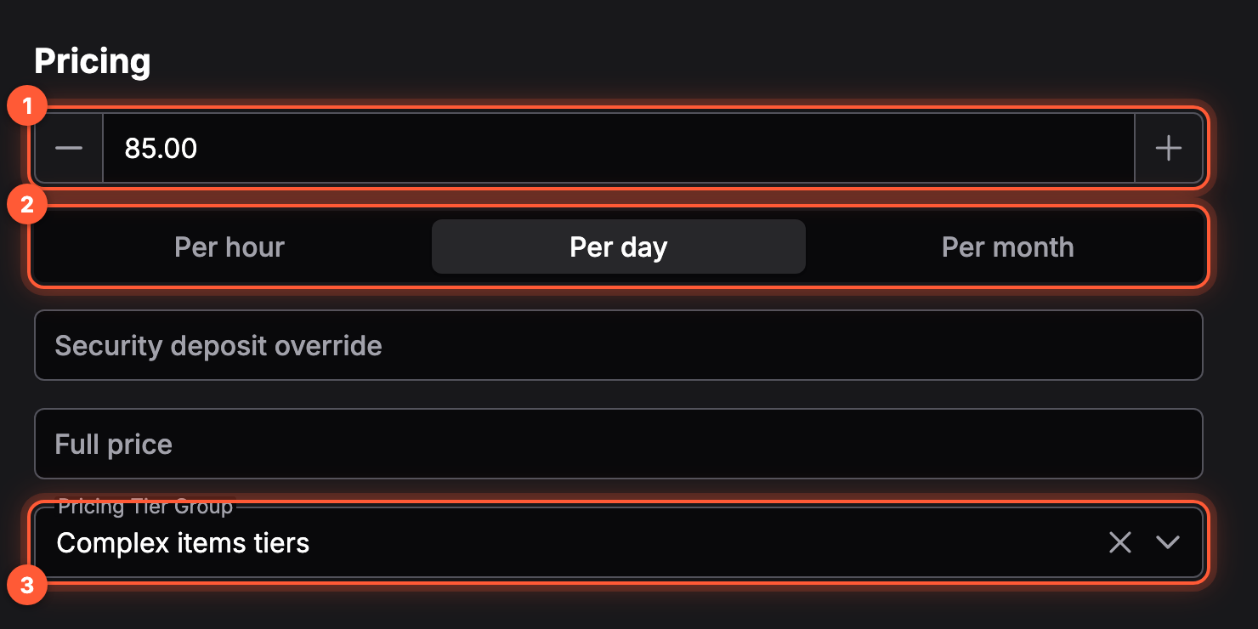Viewport: 1258px width, 629px height.
Task: Increase the price with the plus button
Action: pyautogui.click(x=1169, y=148)
